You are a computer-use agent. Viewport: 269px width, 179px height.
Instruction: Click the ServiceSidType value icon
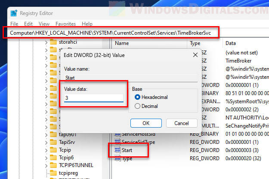[x=117, y=142]
